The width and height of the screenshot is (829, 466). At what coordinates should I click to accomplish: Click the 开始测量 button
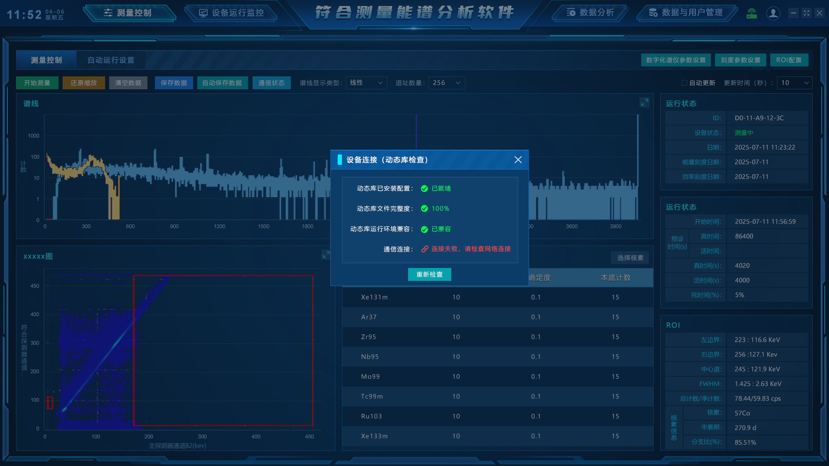[x=37, y=83]
